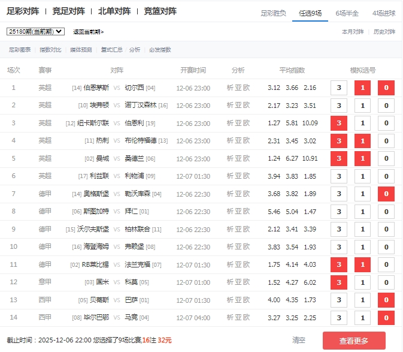Switch to the 任选9场 tab
This screenshot has width=403, height=352.
(310, 13)
